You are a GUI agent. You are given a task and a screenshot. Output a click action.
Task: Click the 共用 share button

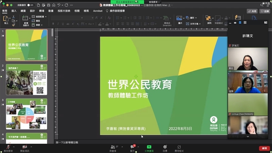click(x=252, y=11)
